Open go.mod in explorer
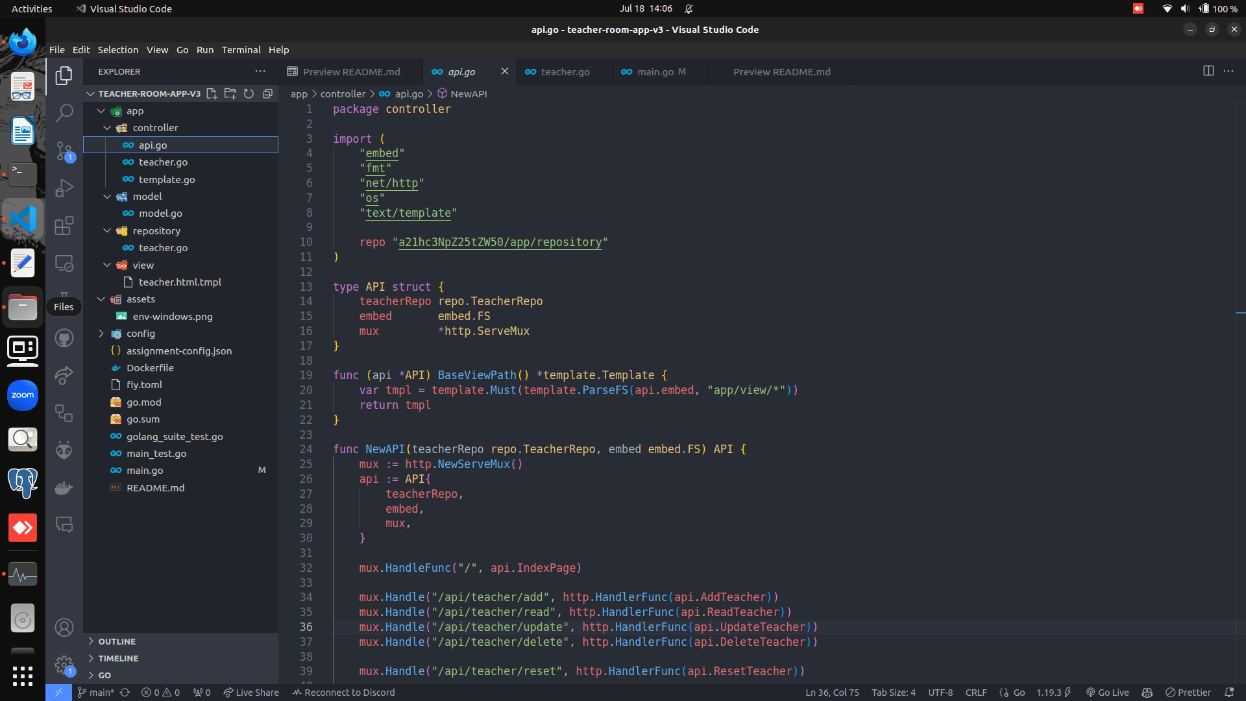The image size is (1246, 701). (143, 402)
